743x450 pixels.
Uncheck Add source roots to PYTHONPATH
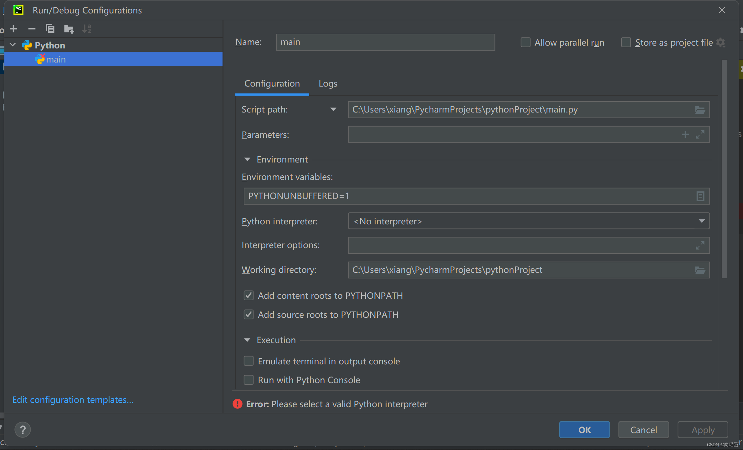[x=249, y=314]
